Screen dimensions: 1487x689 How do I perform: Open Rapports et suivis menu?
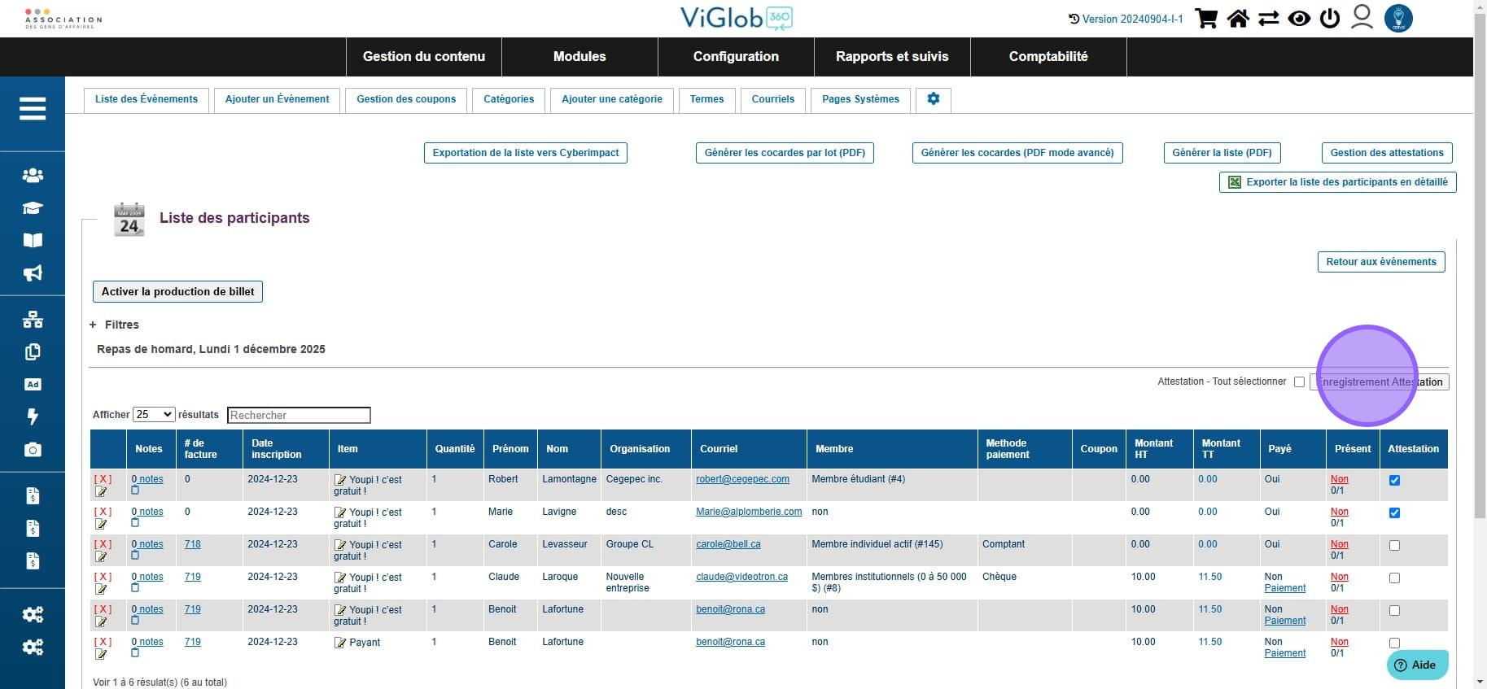[892, 57]
